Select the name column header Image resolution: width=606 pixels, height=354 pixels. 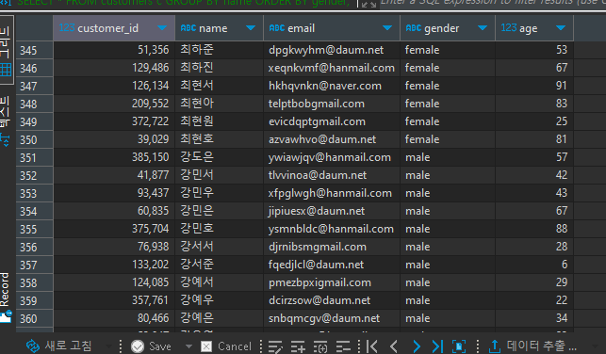pyautogui.click(x=220, y=28)
